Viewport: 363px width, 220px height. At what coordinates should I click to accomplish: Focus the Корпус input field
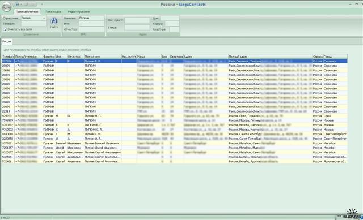coord(172,24)
